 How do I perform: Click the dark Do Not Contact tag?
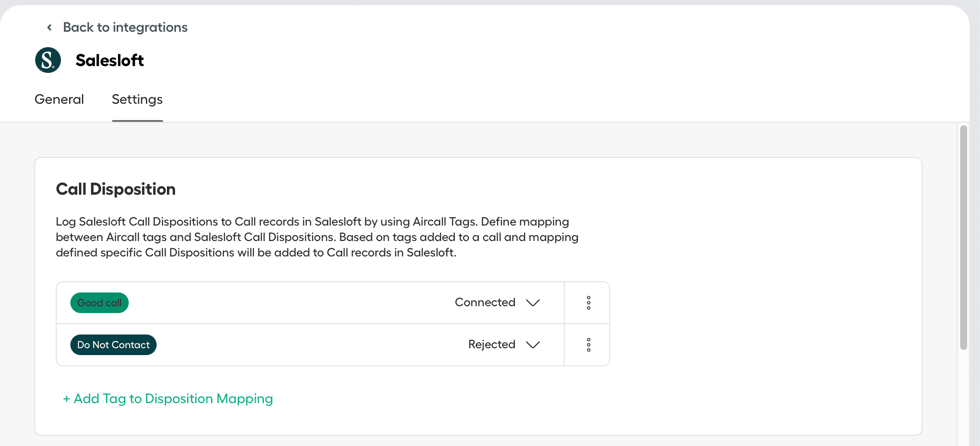tap(113, 345)
